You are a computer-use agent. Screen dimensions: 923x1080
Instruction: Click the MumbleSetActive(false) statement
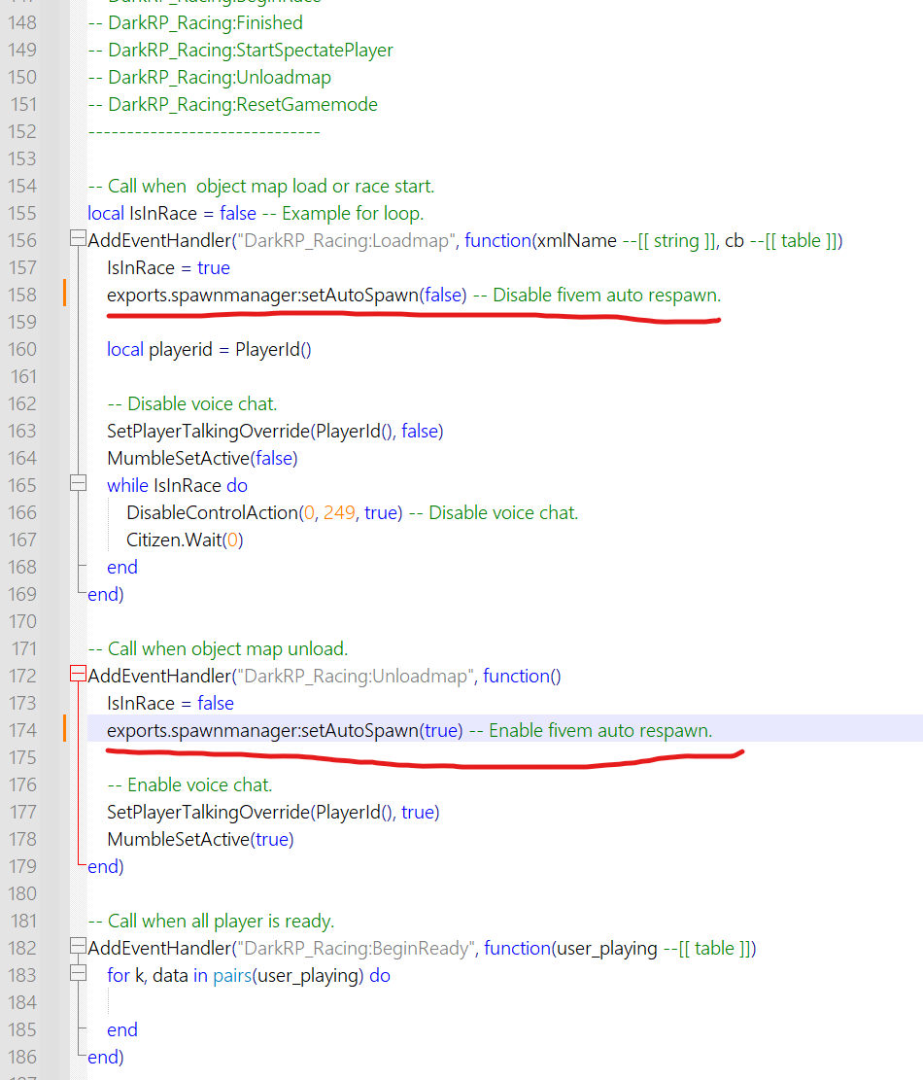click(202, 458)
